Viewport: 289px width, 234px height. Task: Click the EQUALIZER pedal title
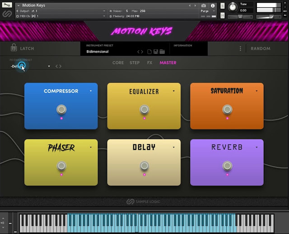pyautogui.click(x=144, y=91)
